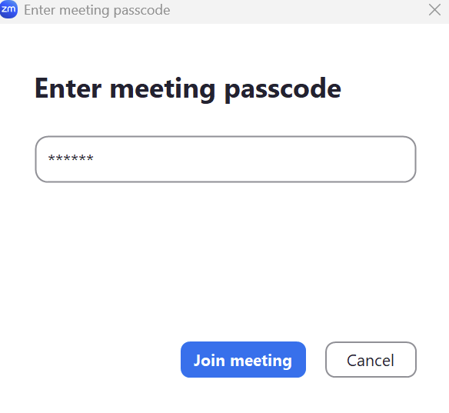Image resolution: width=449 pixels, height=413 pixels.
Task: Click inside the rounded passcode text box
Action: point(225,159)
